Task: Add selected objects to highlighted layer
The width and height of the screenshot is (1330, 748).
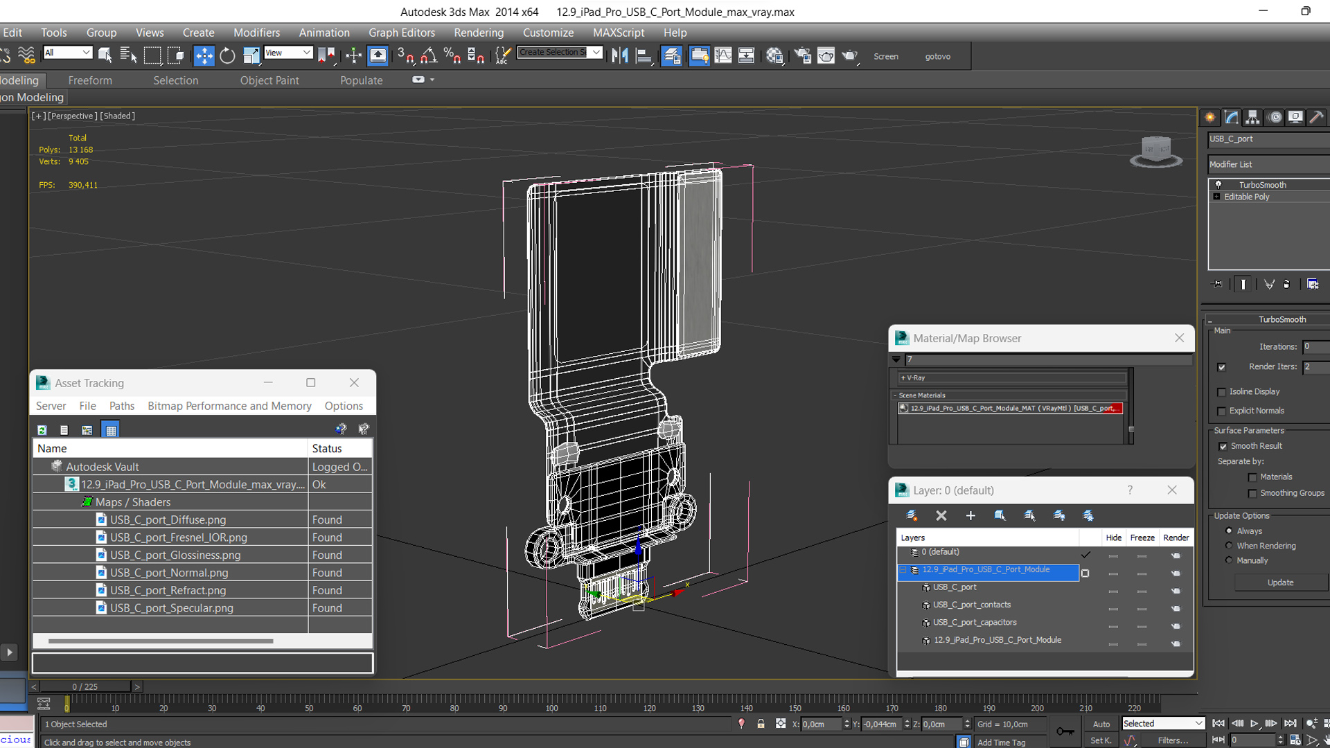Action: click(x=970, y=515)
